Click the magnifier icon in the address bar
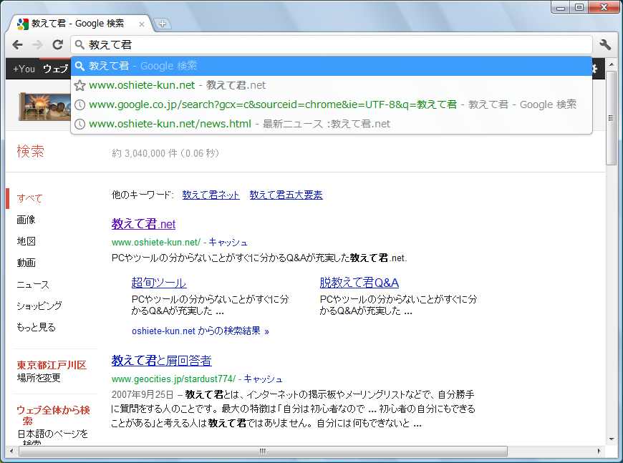The image size is (623, 463). click(80, 44)
